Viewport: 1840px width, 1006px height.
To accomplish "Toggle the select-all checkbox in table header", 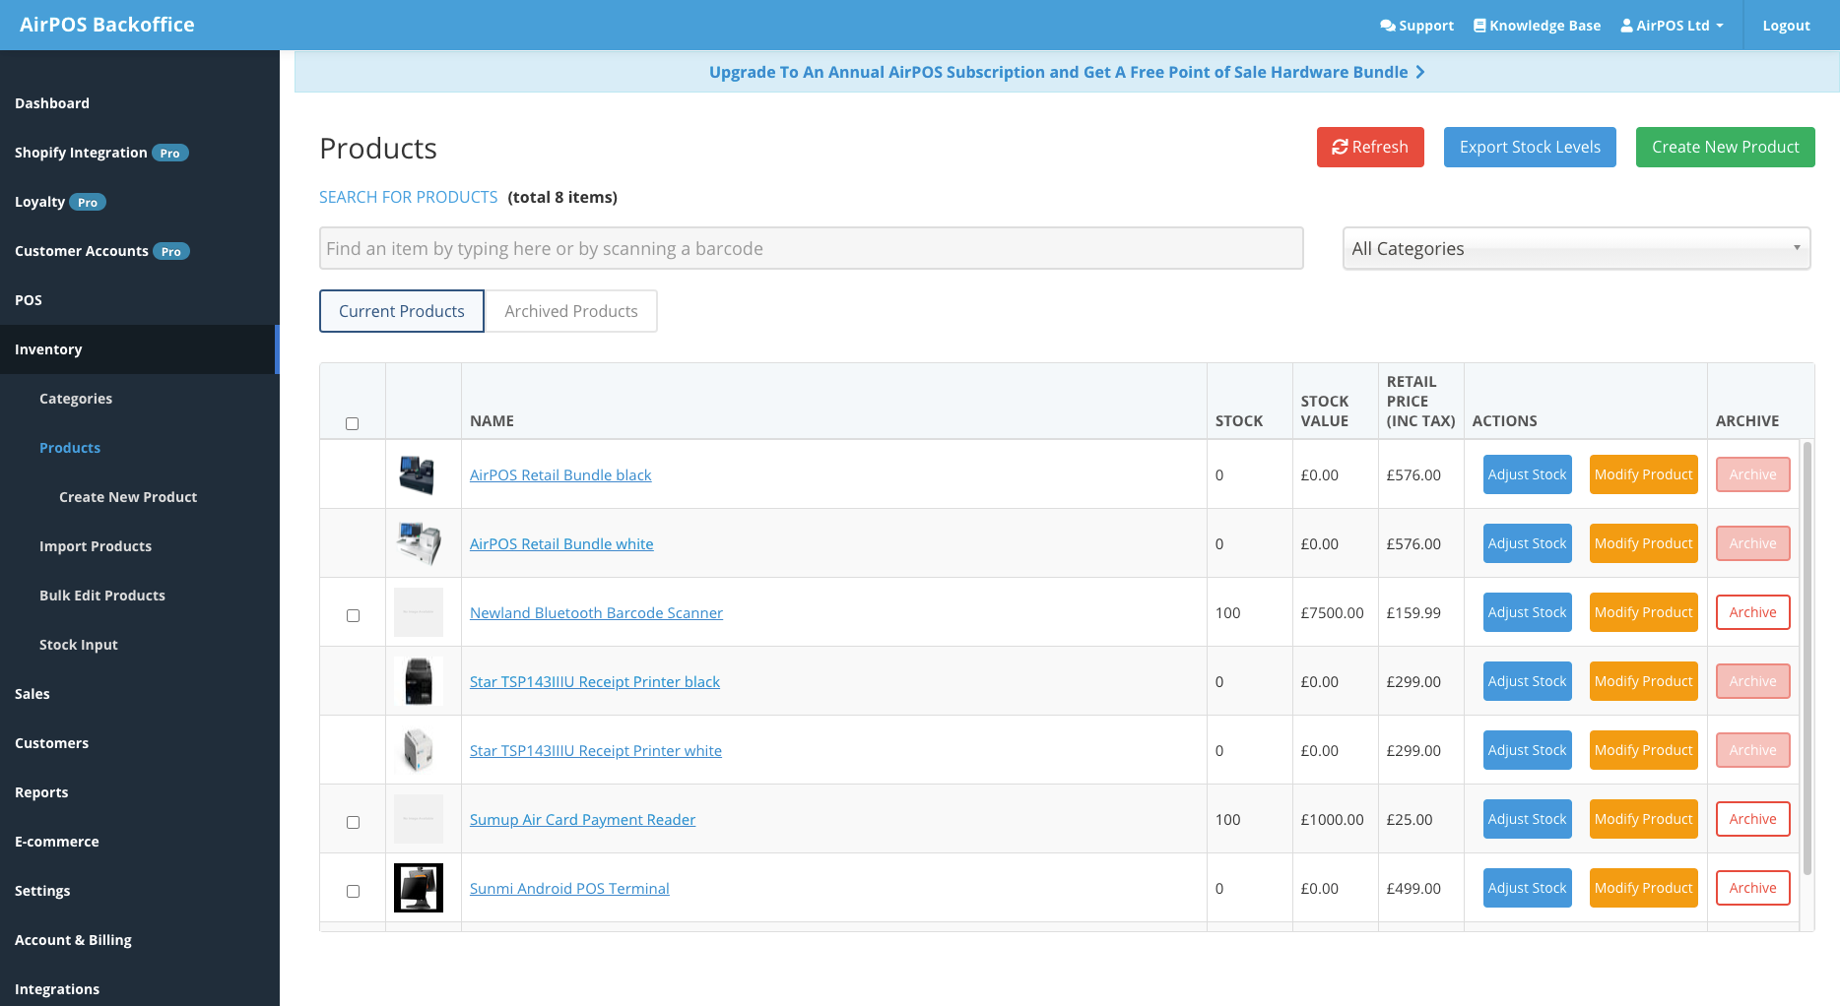I will coord(352,423).
